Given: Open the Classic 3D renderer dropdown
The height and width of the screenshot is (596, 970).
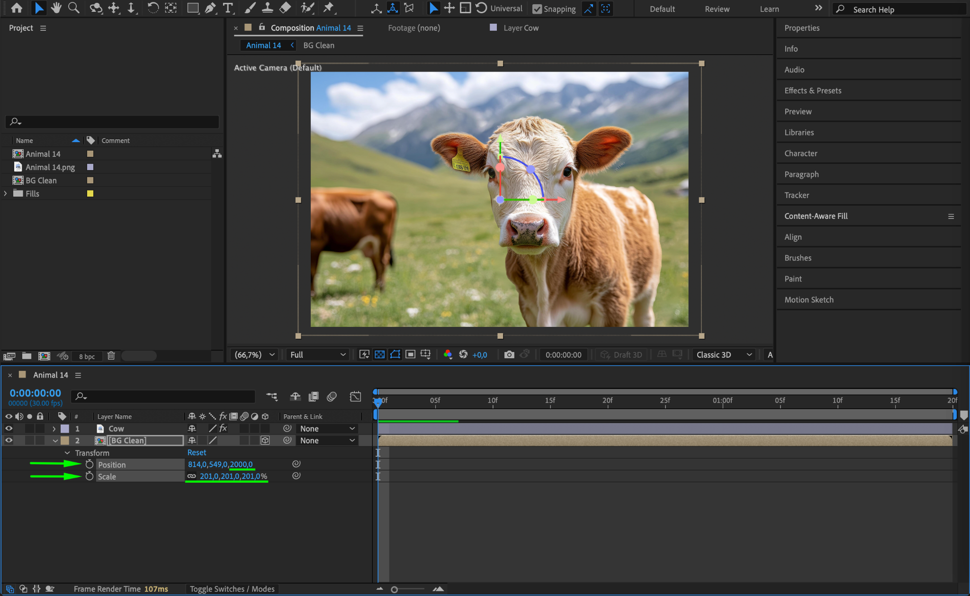Looking at the screenshot, I should 724,355.
